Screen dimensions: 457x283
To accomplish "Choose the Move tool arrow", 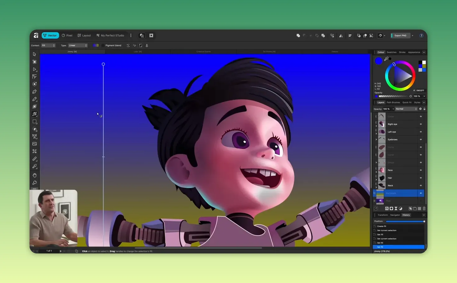I will click(35, 54).
